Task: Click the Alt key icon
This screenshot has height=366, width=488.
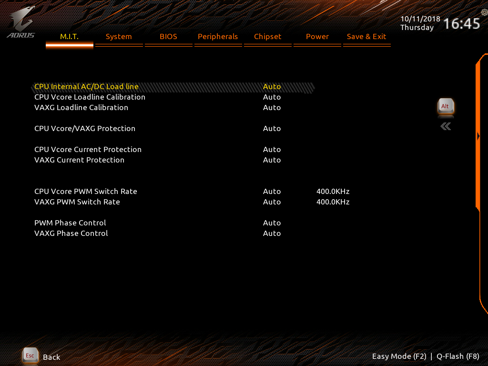Action: click(446, 107)
